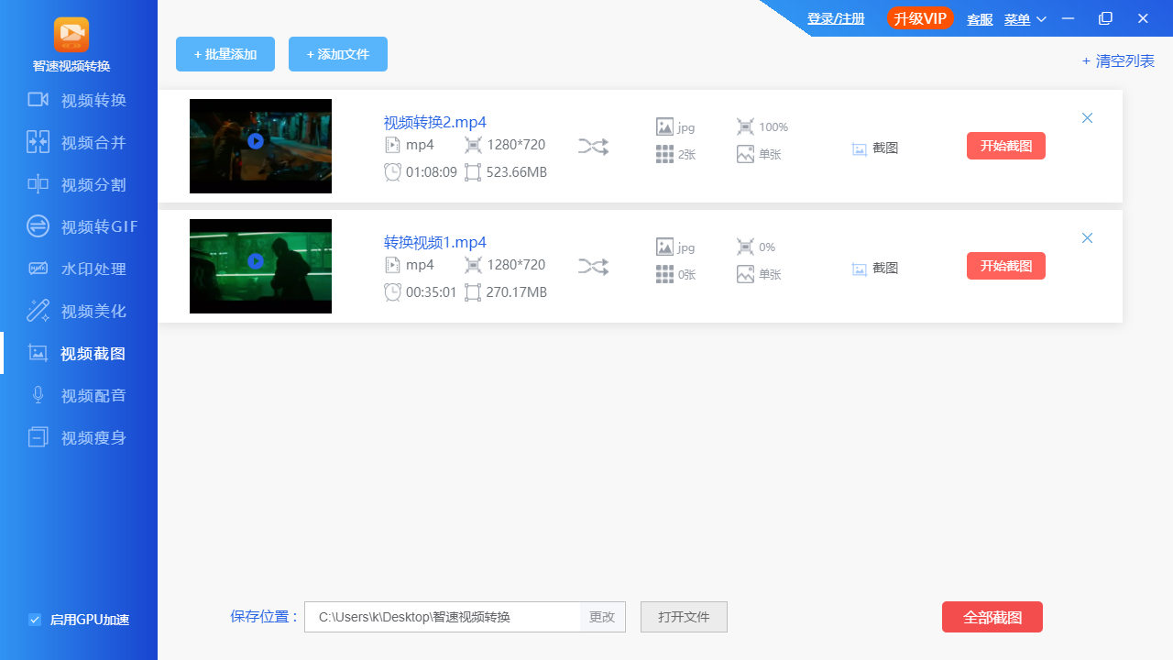
Task: Click 开始截图 for 视频转换2.mp4
Action: click(x=1005, y=146)
